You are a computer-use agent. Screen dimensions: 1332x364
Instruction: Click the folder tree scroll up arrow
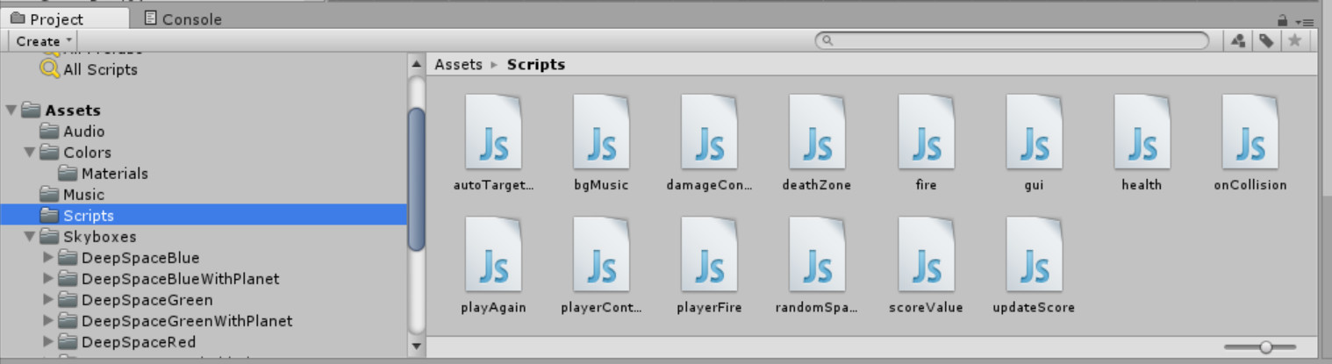coord(417,64)
